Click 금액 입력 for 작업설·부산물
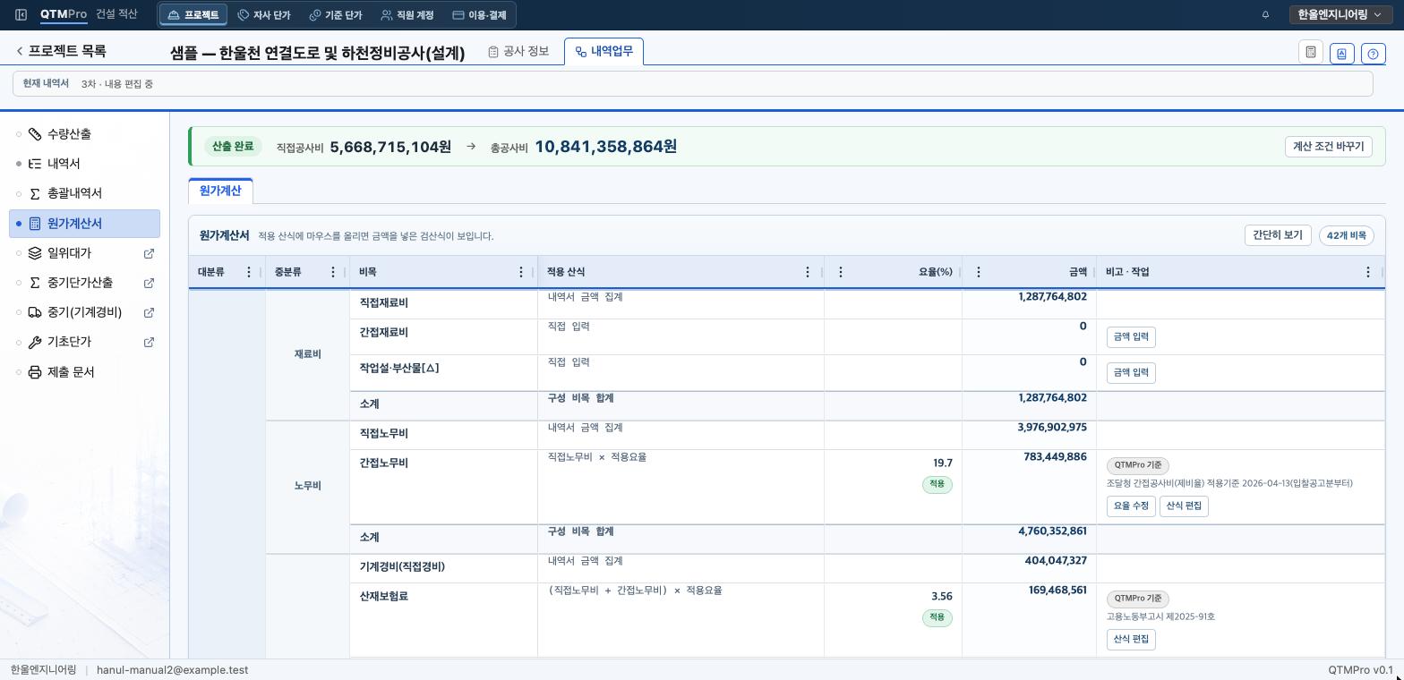 [x=1131, y=373]
